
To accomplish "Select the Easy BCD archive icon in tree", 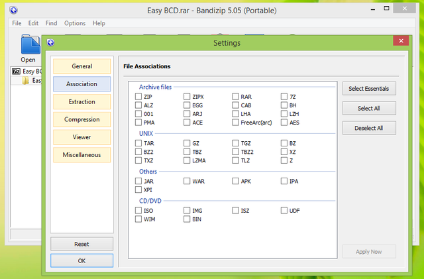I will pyautogui.click(x=16, y=71).
